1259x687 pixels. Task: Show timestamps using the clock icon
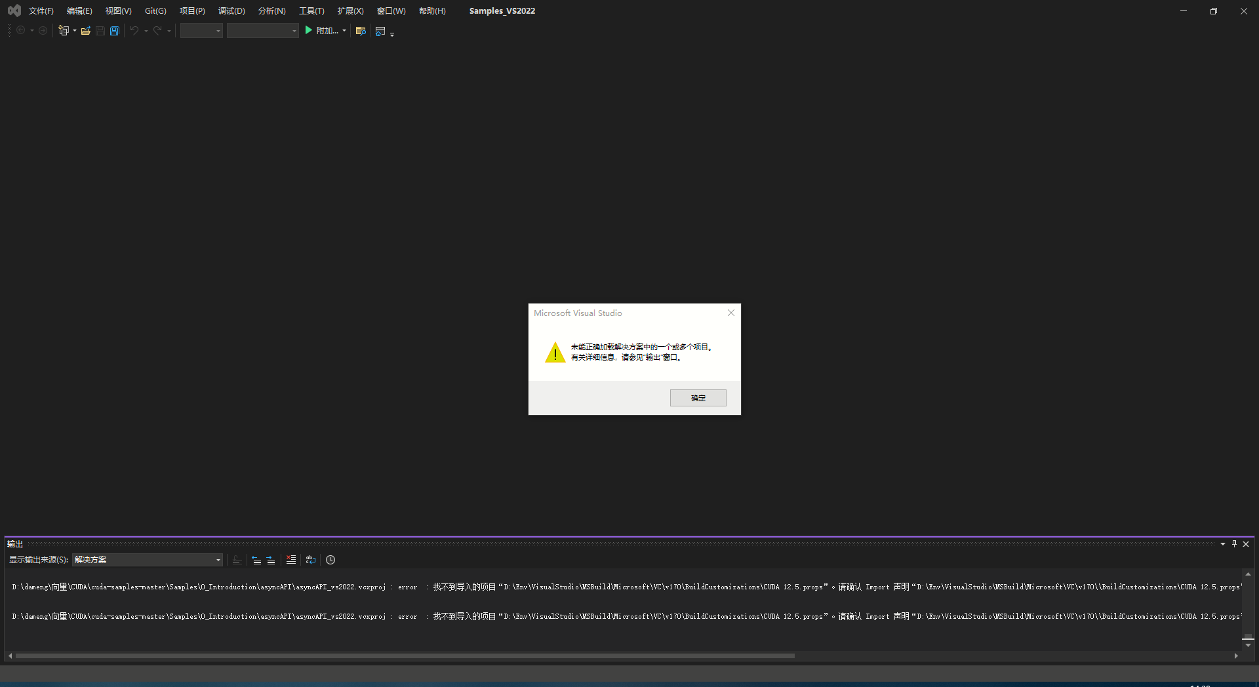[330, 560]
